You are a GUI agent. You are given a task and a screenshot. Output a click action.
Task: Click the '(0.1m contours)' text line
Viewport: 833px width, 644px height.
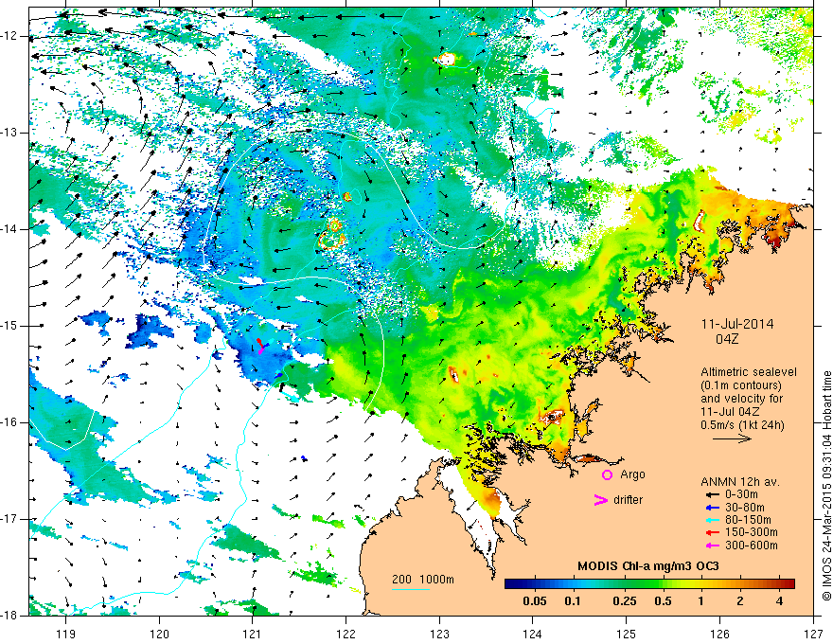tap(741, 385)
